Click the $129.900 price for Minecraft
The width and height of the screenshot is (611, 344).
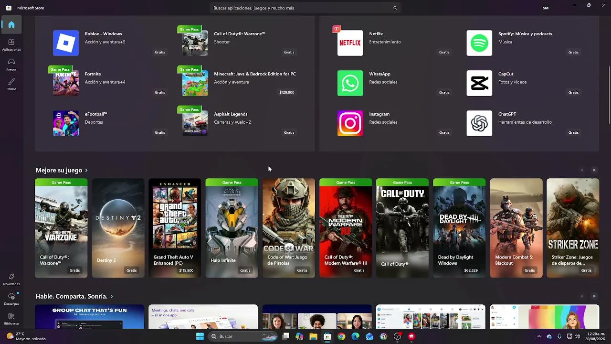(x=286, y=92)
